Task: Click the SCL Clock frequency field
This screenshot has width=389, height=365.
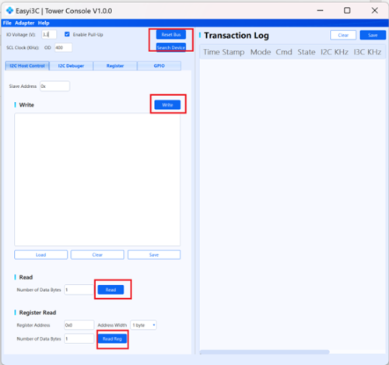Action: (63, 47)
